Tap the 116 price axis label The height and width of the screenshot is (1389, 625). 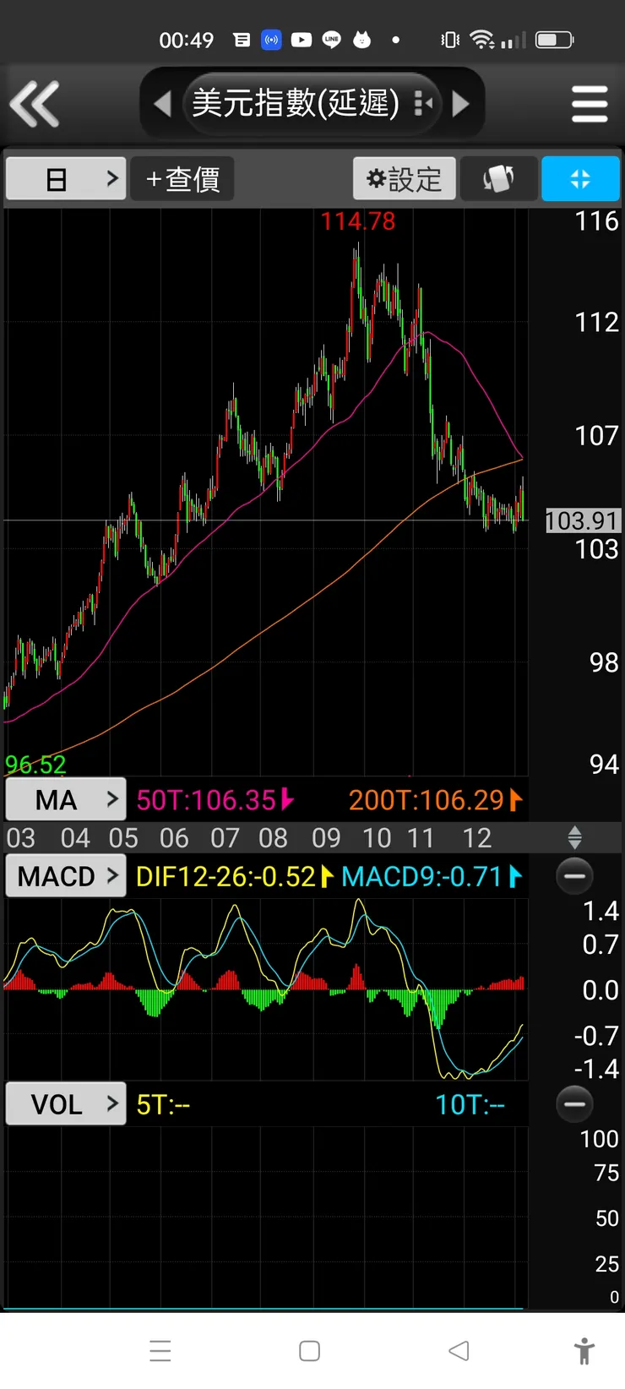click(x=597, y=221)
